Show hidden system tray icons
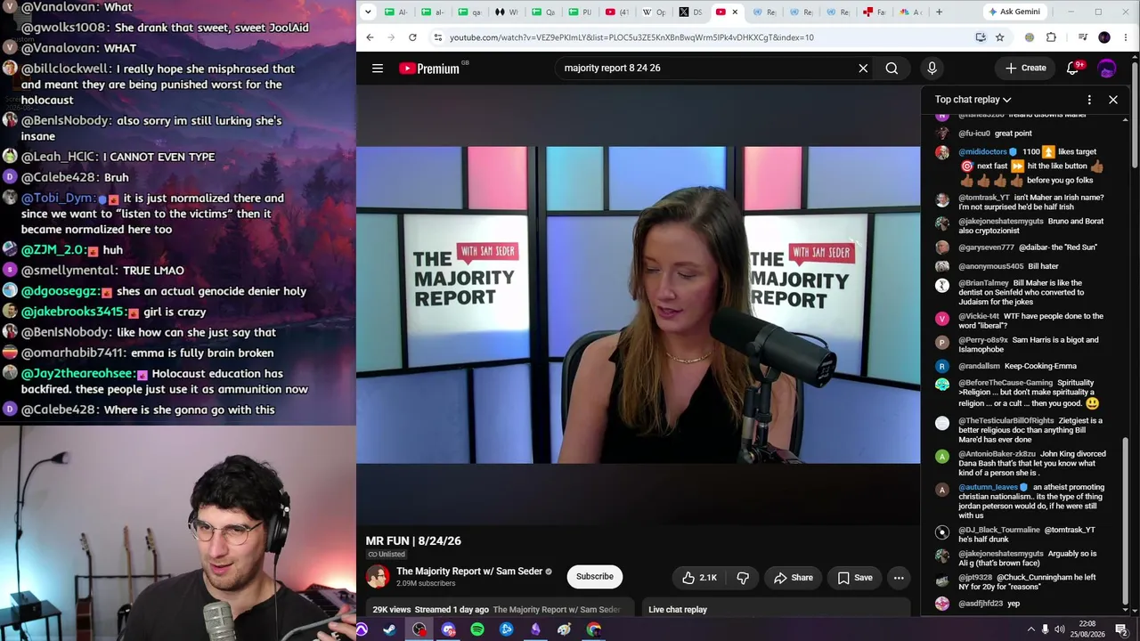The image size is (1140, 641). pyautogui.click(x=1031, y=629)
